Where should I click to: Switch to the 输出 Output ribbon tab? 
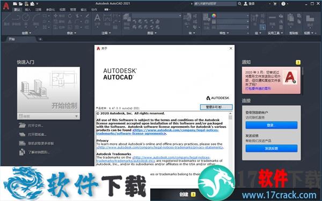click(x=84, y=10)
